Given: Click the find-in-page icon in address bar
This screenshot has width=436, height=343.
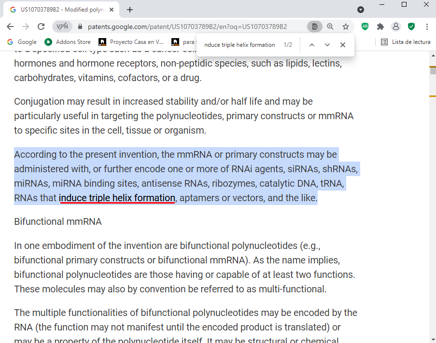Looking at the screenshot, I should click(314, 27).
